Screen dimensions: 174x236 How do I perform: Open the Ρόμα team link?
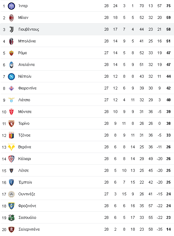click(22, 53)
